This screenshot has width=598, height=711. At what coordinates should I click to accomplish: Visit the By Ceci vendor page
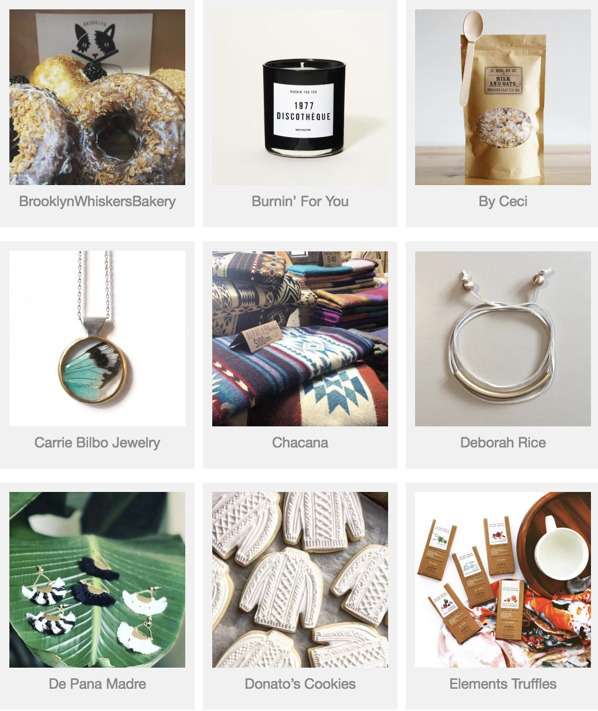point(503,201)
